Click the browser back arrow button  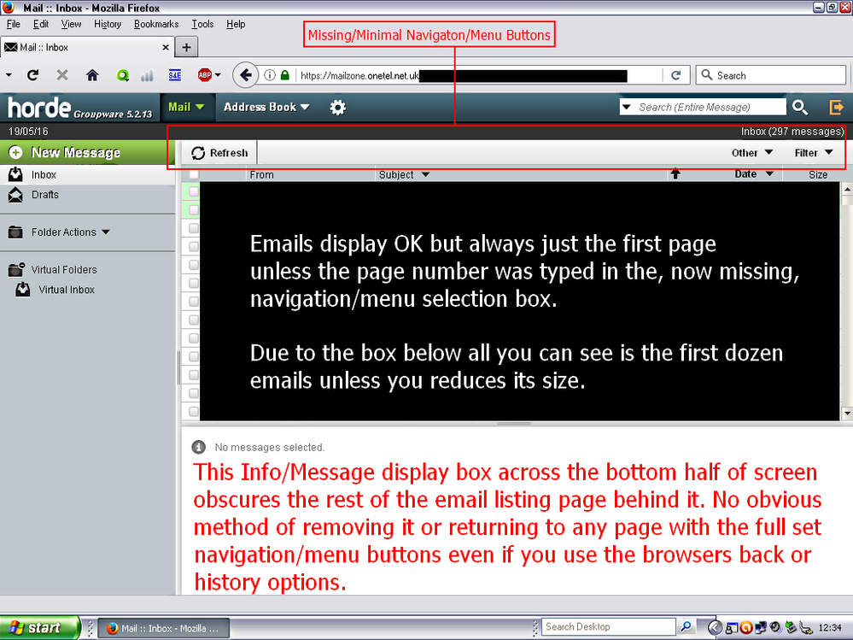(x=245, y=75)
